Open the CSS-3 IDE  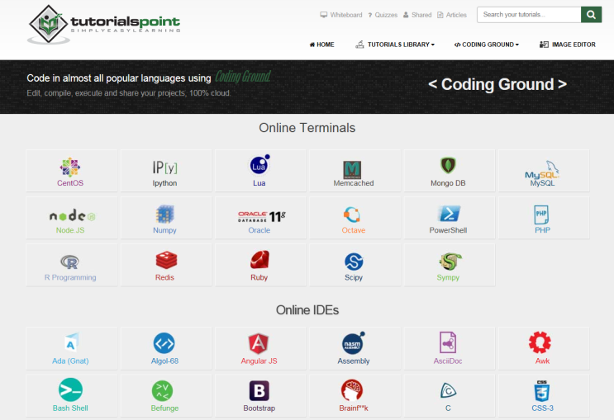point(542,396)
